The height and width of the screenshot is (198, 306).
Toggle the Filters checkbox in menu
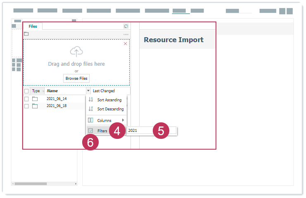coord(91,131)
